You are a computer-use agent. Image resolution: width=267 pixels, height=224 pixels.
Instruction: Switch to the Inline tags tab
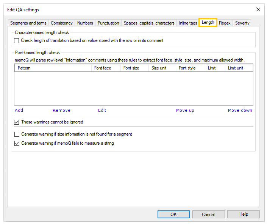(x=188, y=23)
